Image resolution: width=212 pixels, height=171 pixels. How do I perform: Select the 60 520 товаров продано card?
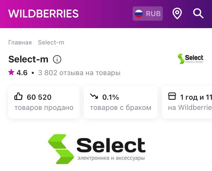(x=44, y=102)
